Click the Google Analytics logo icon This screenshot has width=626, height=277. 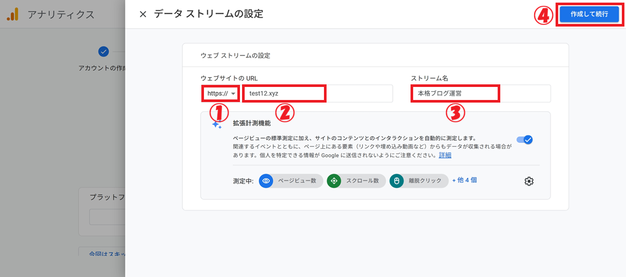[x=13, y=14]
